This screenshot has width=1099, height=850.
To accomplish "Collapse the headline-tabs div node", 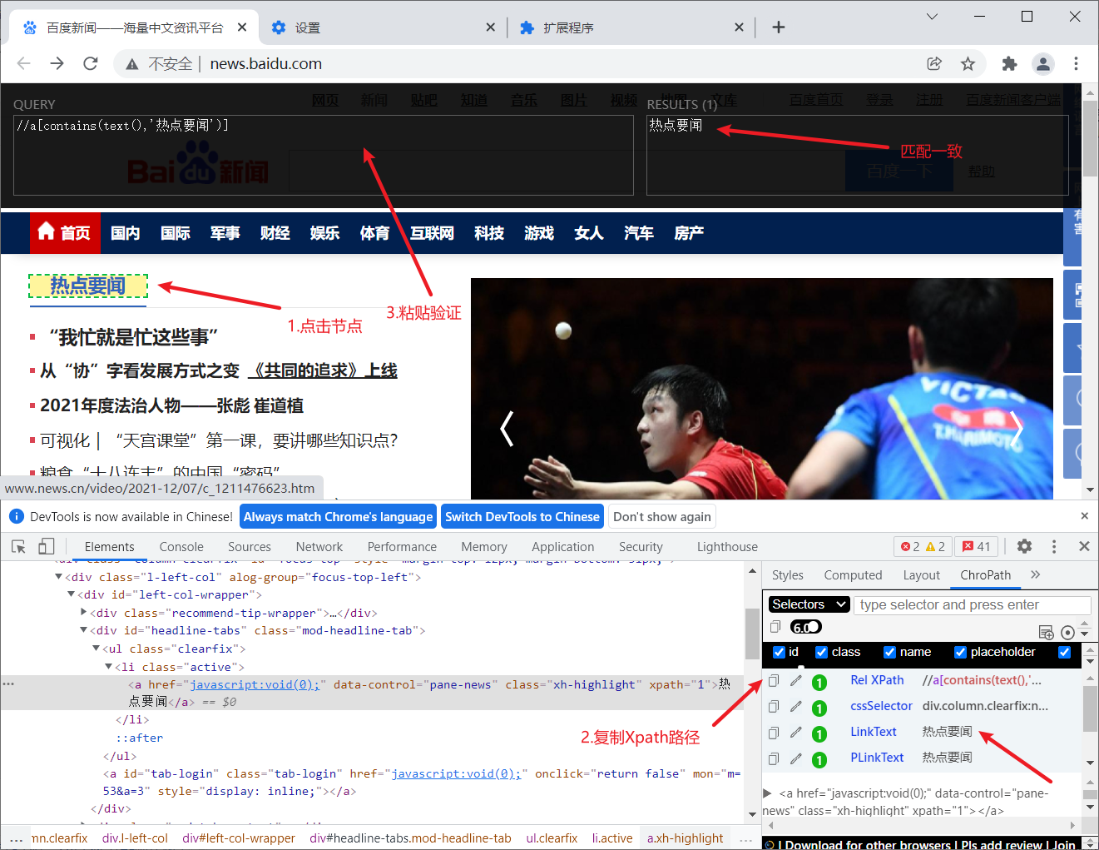I will coord(83,630).
